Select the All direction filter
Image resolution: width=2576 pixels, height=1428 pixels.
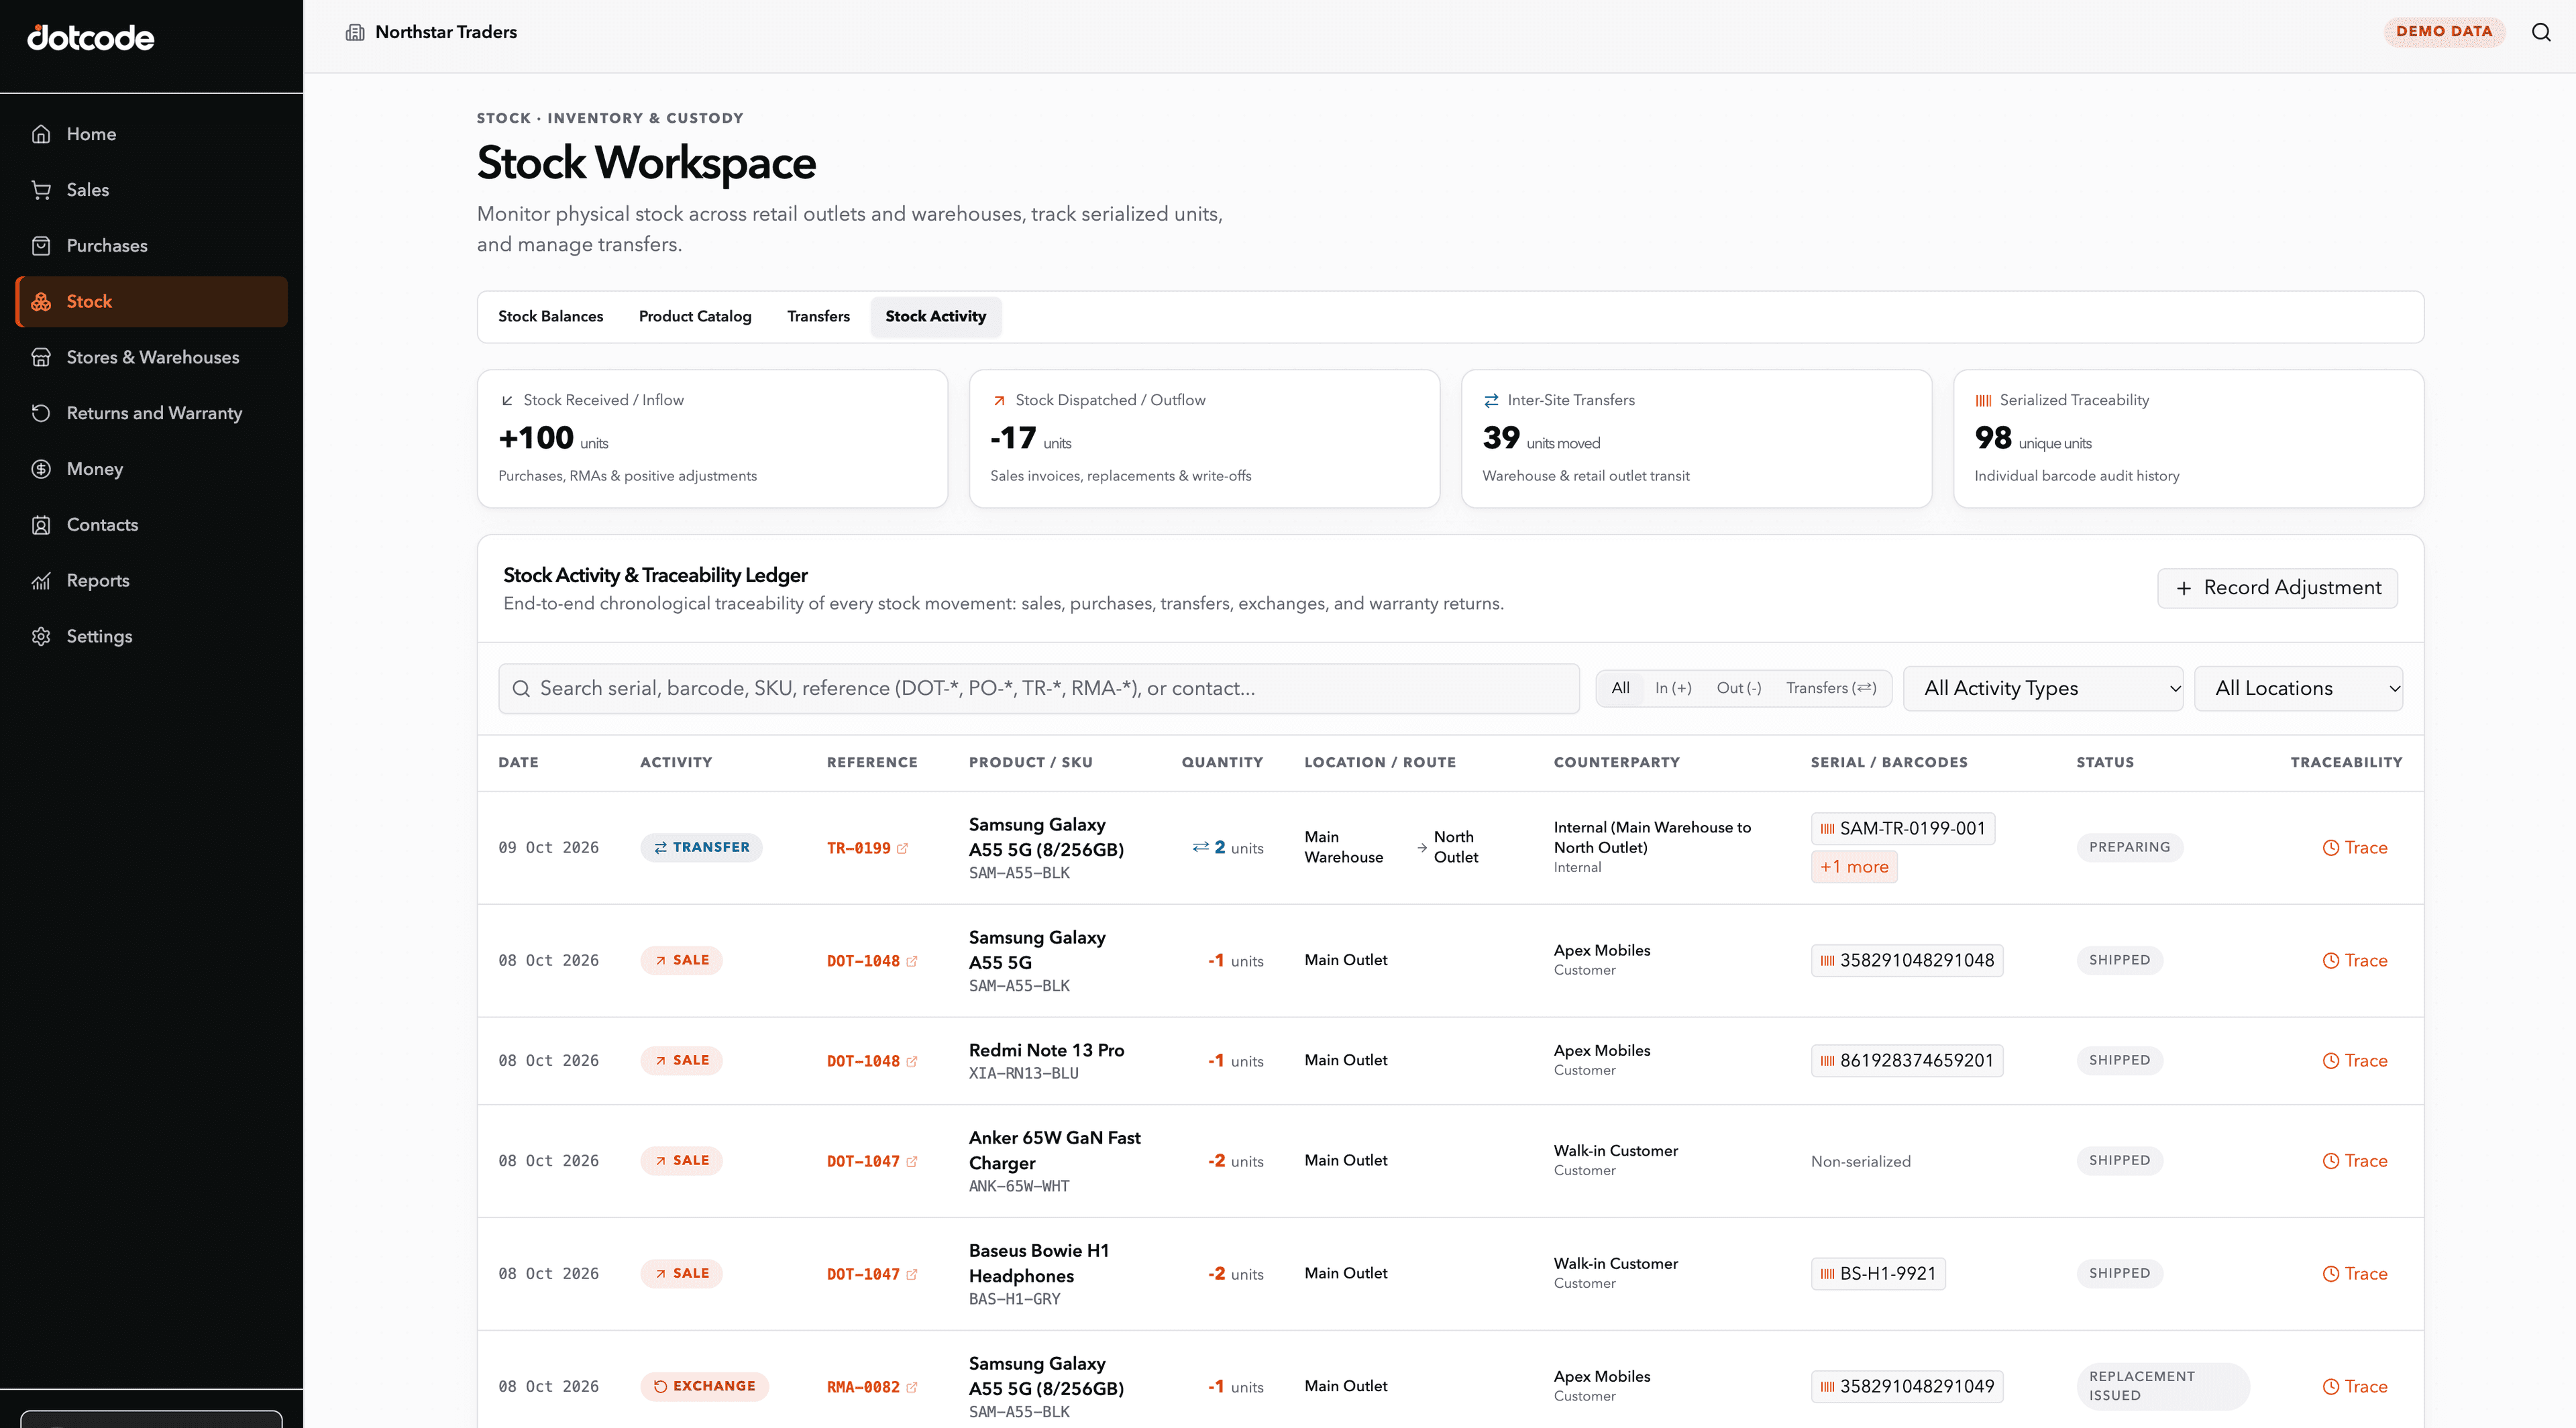[x=1621, y=689]
